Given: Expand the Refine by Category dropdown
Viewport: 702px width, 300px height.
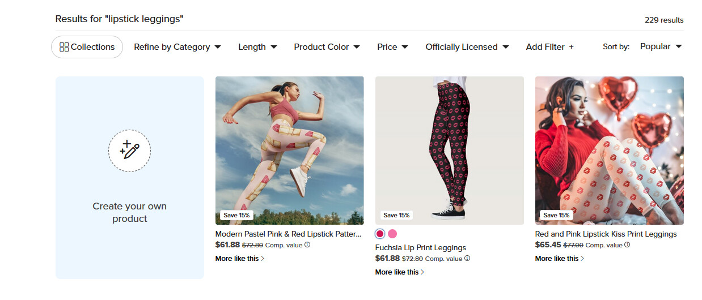Looking at the screenshot, I should pyautogui.click(x=177, y=47).
